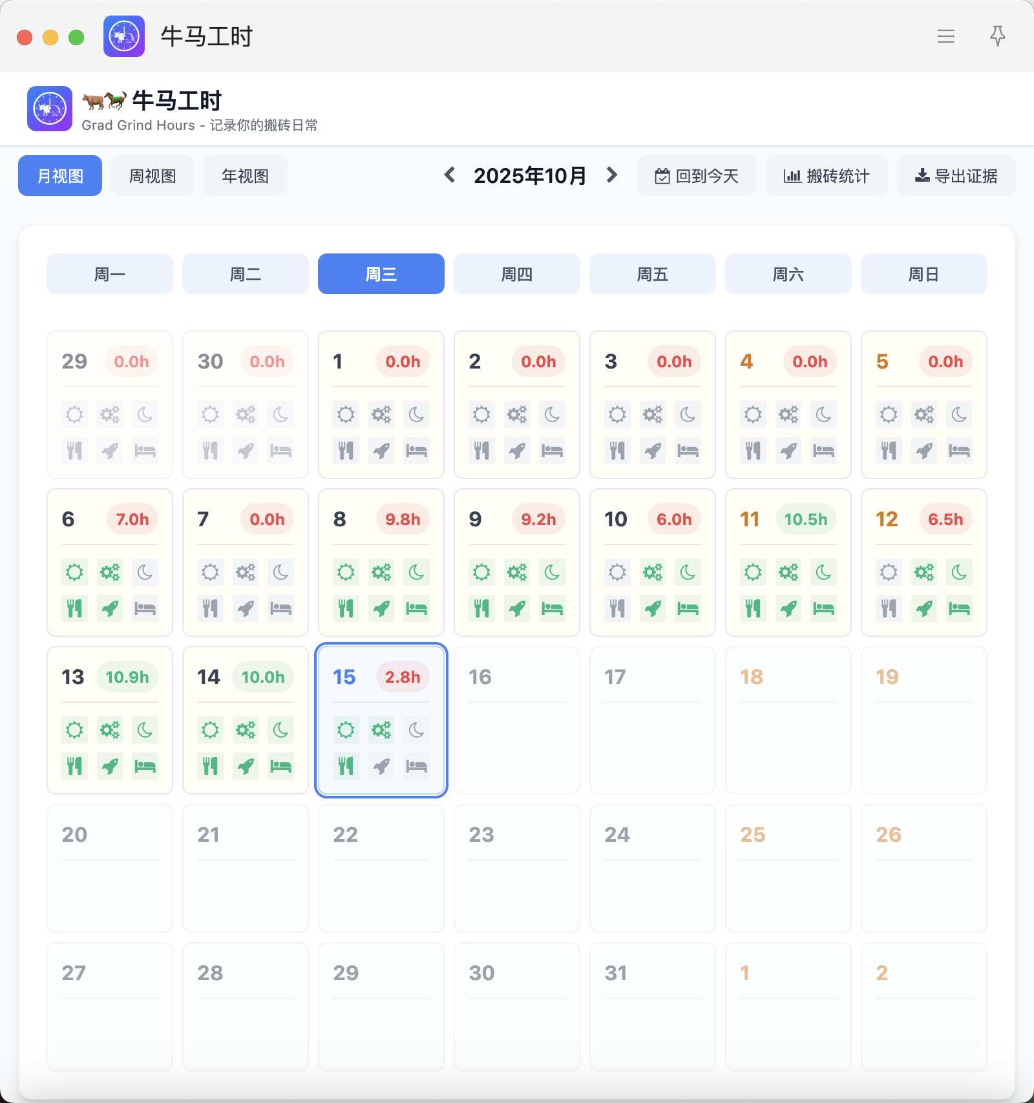Toggle bed icon on day 15
1034x1103 pixels.
click(x=417, y=766)
